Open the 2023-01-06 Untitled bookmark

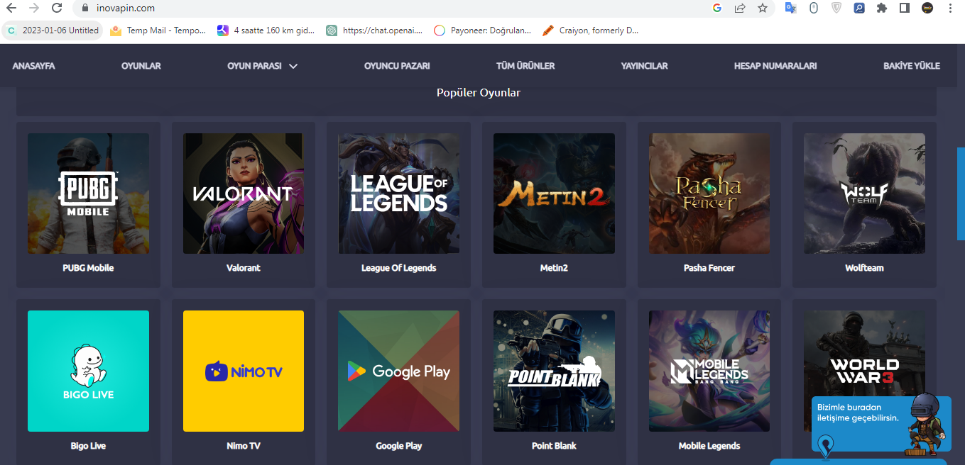tap(53, 30)
